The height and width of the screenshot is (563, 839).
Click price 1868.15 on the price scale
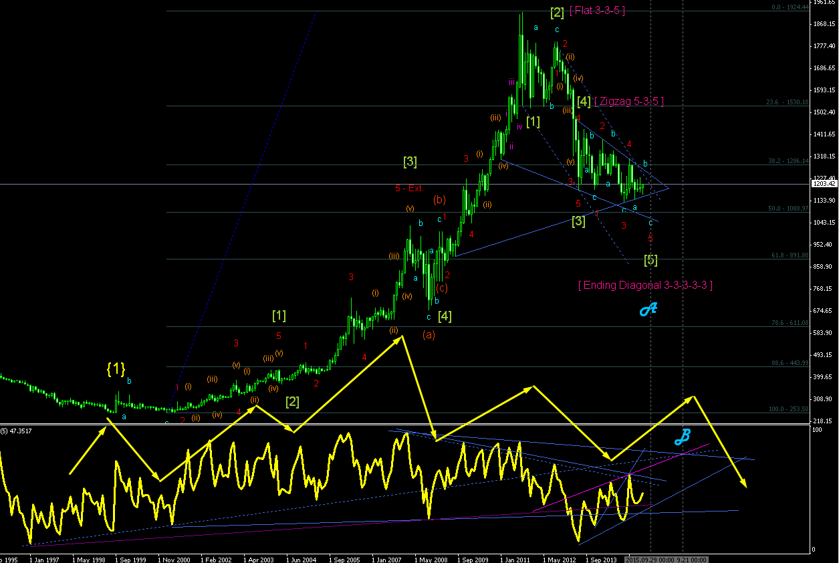(824, 24)
